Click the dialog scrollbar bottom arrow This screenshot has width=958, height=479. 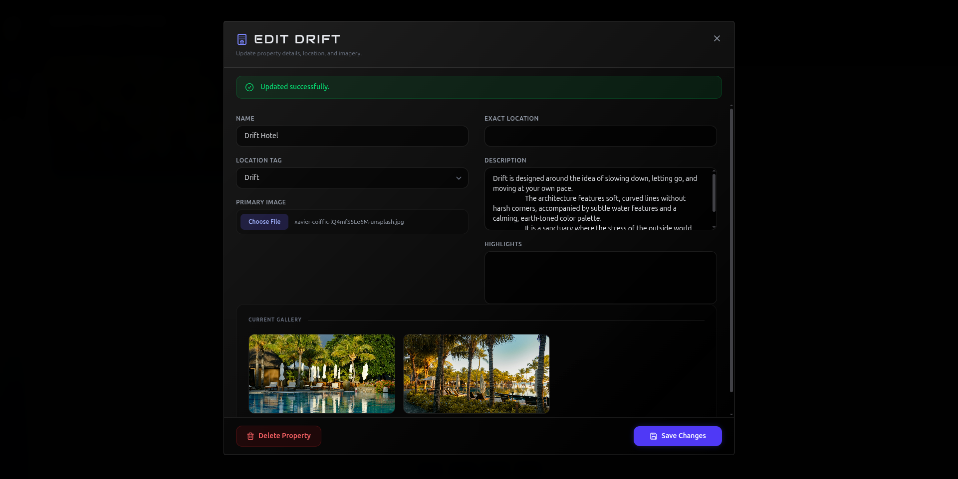click(731, 414)
